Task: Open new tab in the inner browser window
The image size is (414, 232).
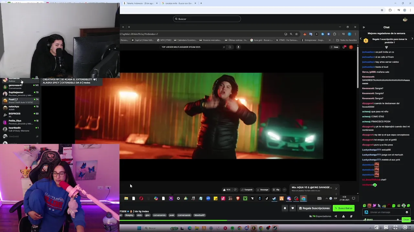Action: pyautogui.click(x=129, y=27)
